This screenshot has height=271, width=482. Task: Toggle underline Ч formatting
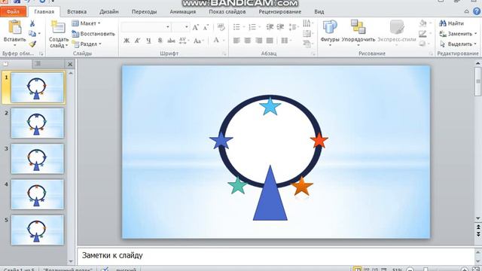tap(148, 41)
